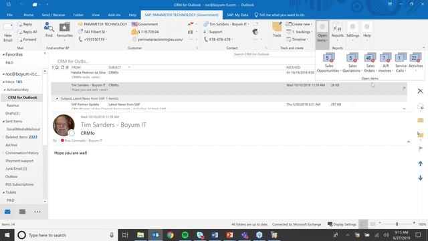Switch to reading view layout in status bar
Screen dimensions: 428x241
coord(372,224)
